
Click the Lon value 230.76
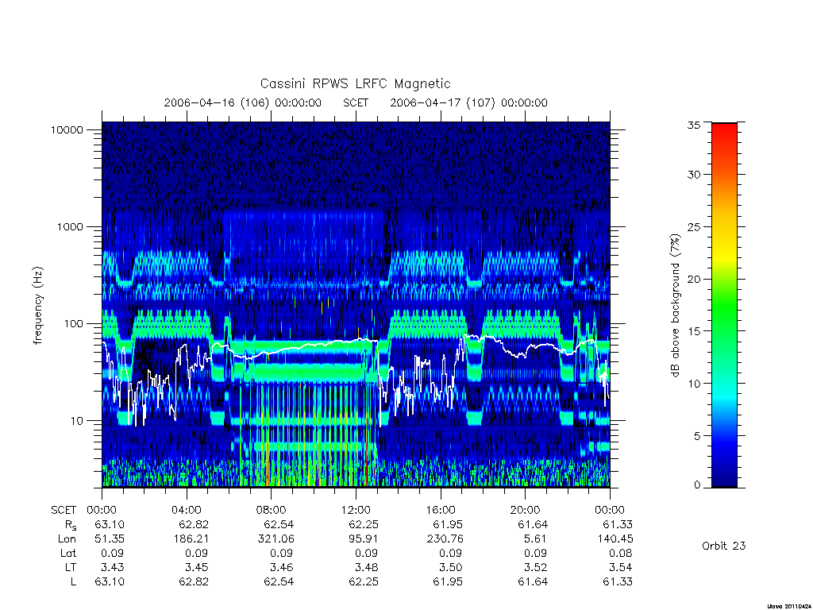tap(445, 539)
